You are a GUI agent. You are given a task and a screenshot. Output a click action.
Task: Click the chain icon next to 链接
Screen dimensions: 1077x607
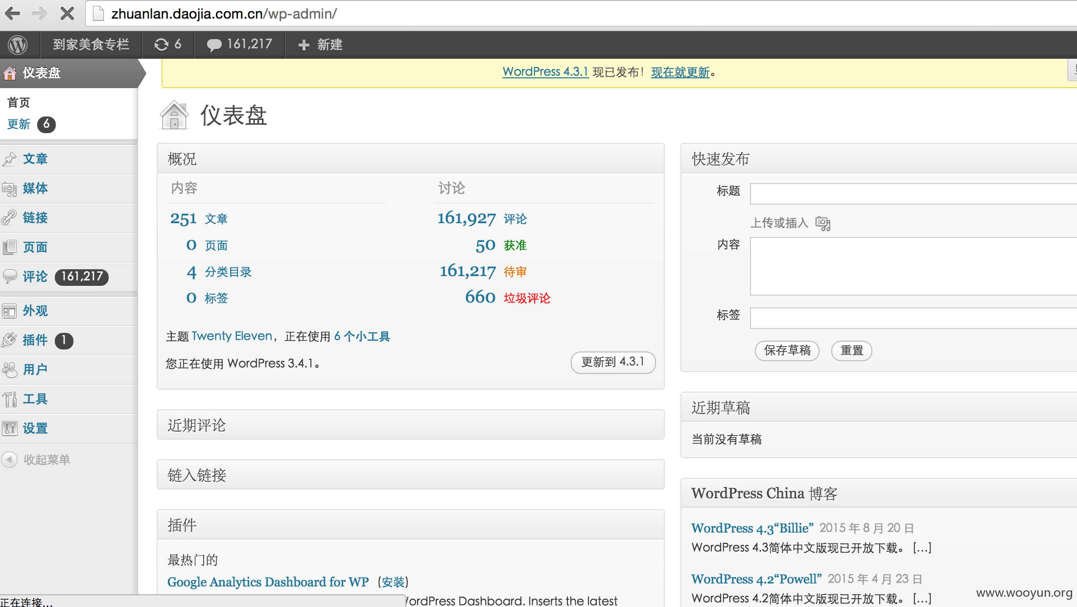pyautogui.click(x=10, y=218)
